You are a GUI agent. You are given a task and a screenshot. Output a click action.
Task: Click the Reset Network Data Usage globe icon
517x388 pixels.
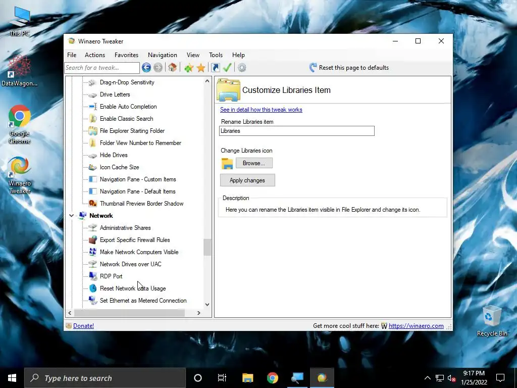coord(93,288)
